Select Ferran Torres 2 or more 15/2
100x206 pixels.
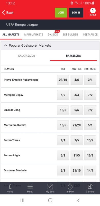click(x=90, y=140)
